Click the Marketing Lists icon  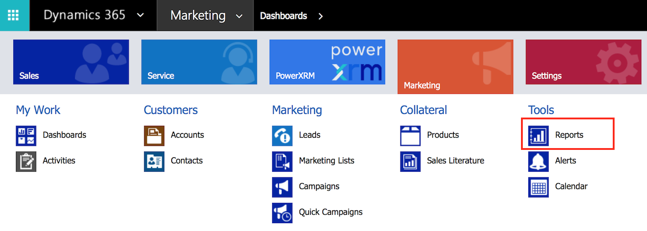[x=282, y=161]
